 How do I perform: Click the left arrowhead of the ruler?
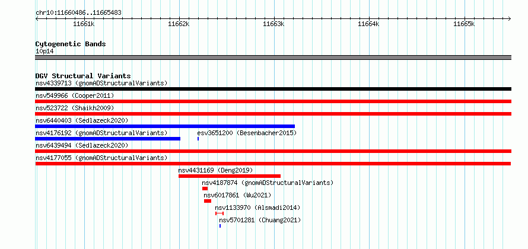pos(37,18)
